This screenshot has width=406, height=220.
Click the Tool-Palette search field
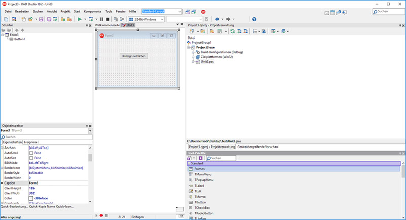221,158
